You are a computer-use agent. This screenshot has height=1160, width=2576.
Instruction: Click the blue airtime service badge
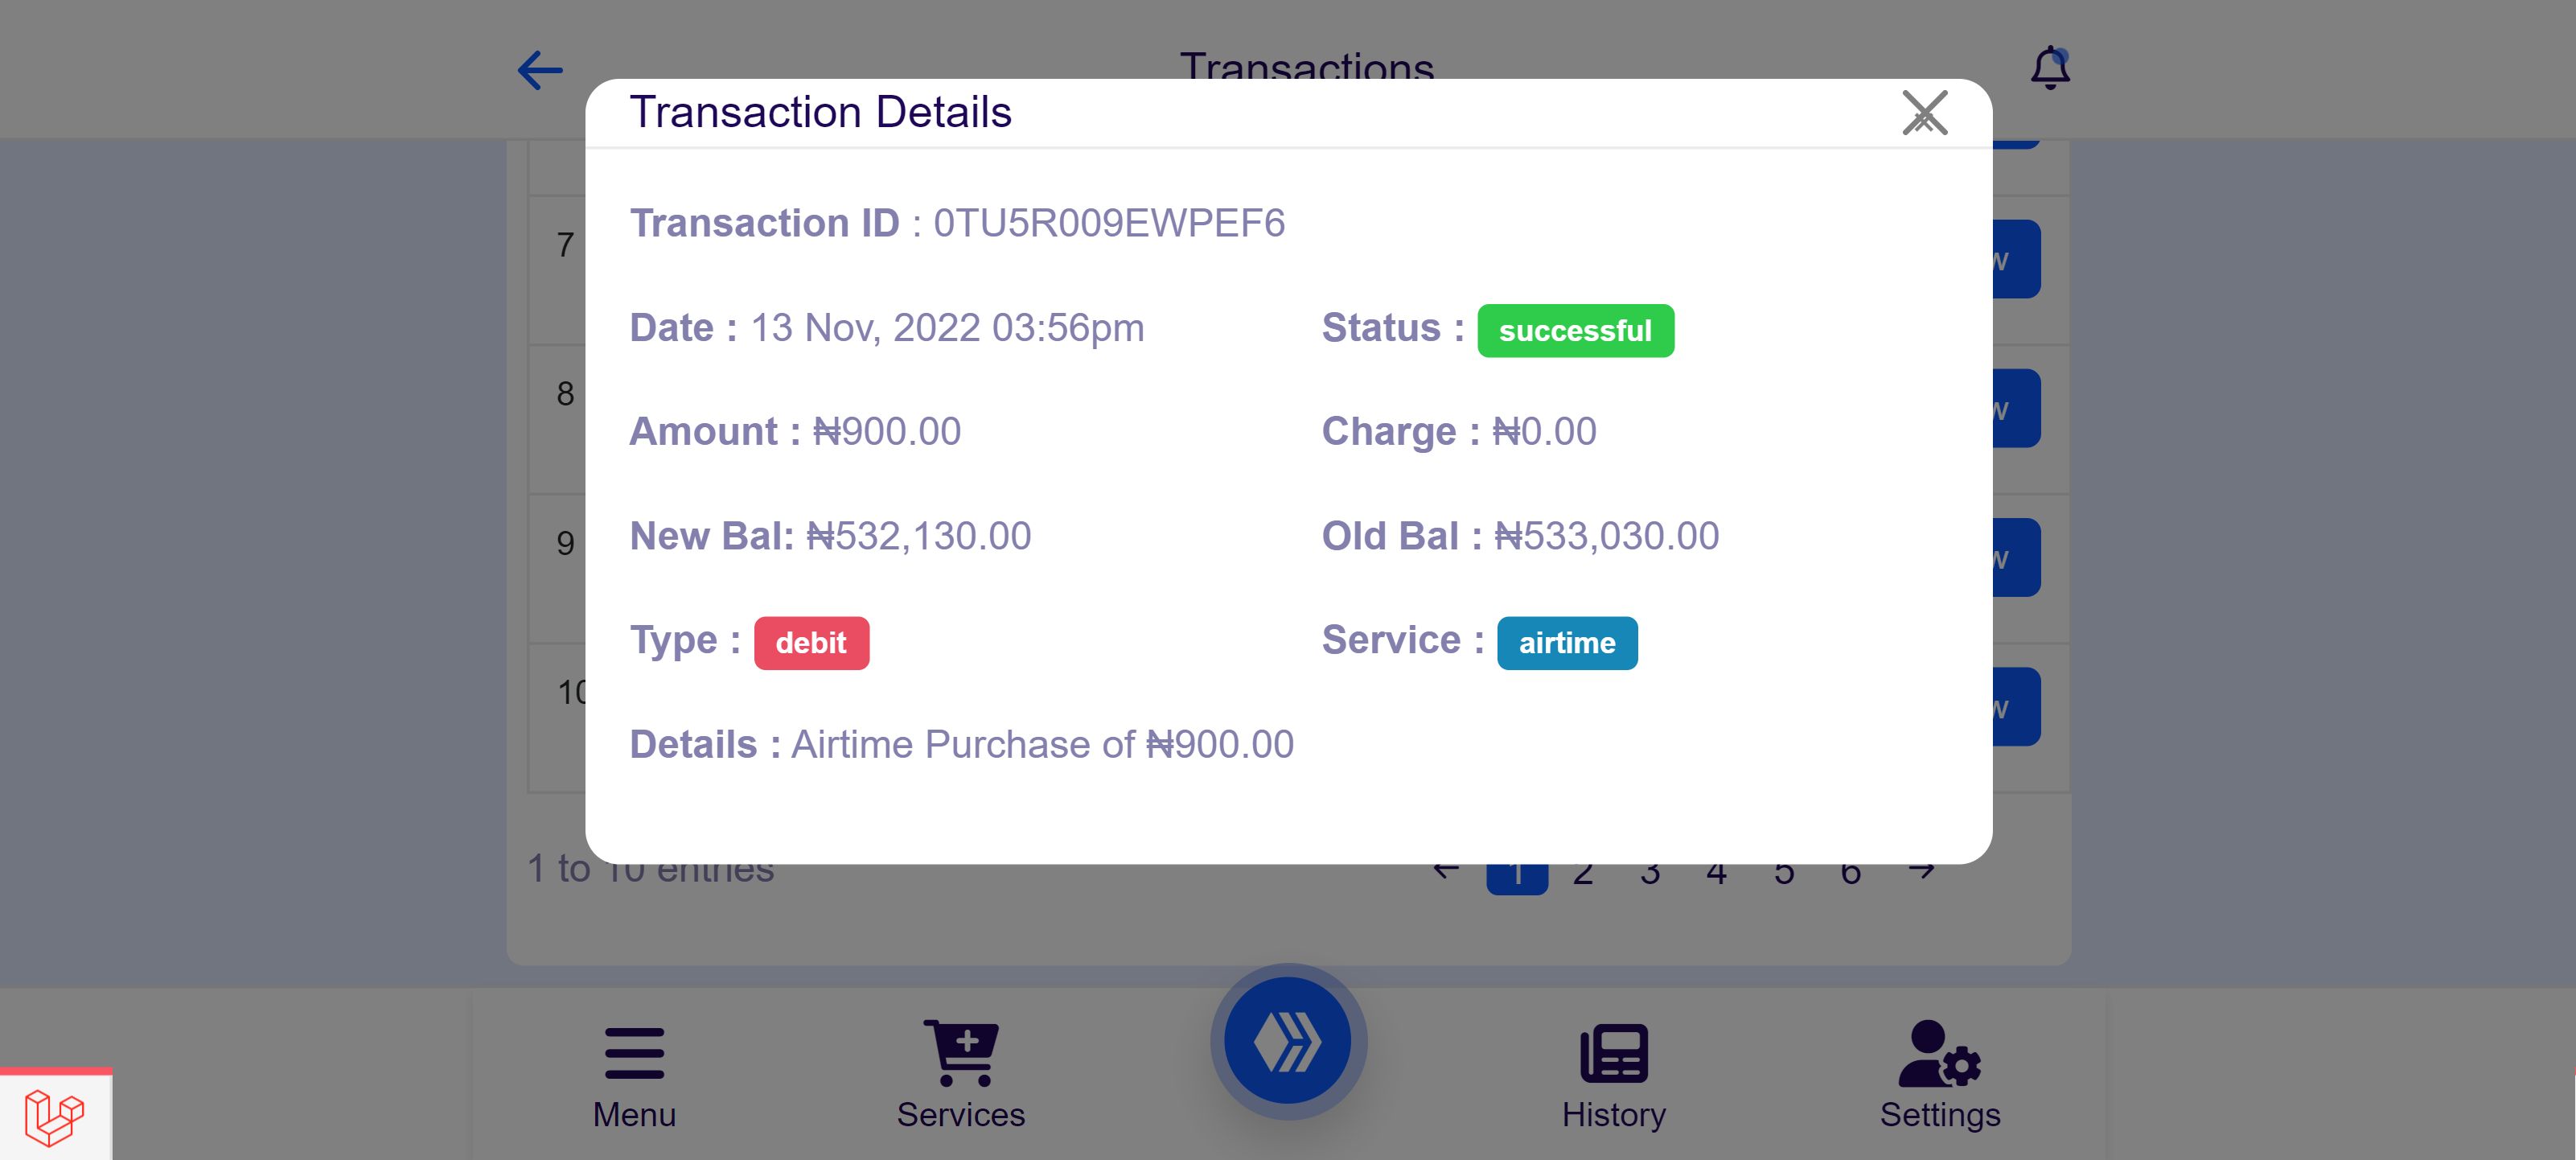tap(1566, 643)
